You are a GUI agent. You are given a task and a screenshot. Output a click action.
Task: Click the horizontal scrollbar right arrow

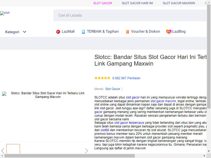[x=204, y=156]
